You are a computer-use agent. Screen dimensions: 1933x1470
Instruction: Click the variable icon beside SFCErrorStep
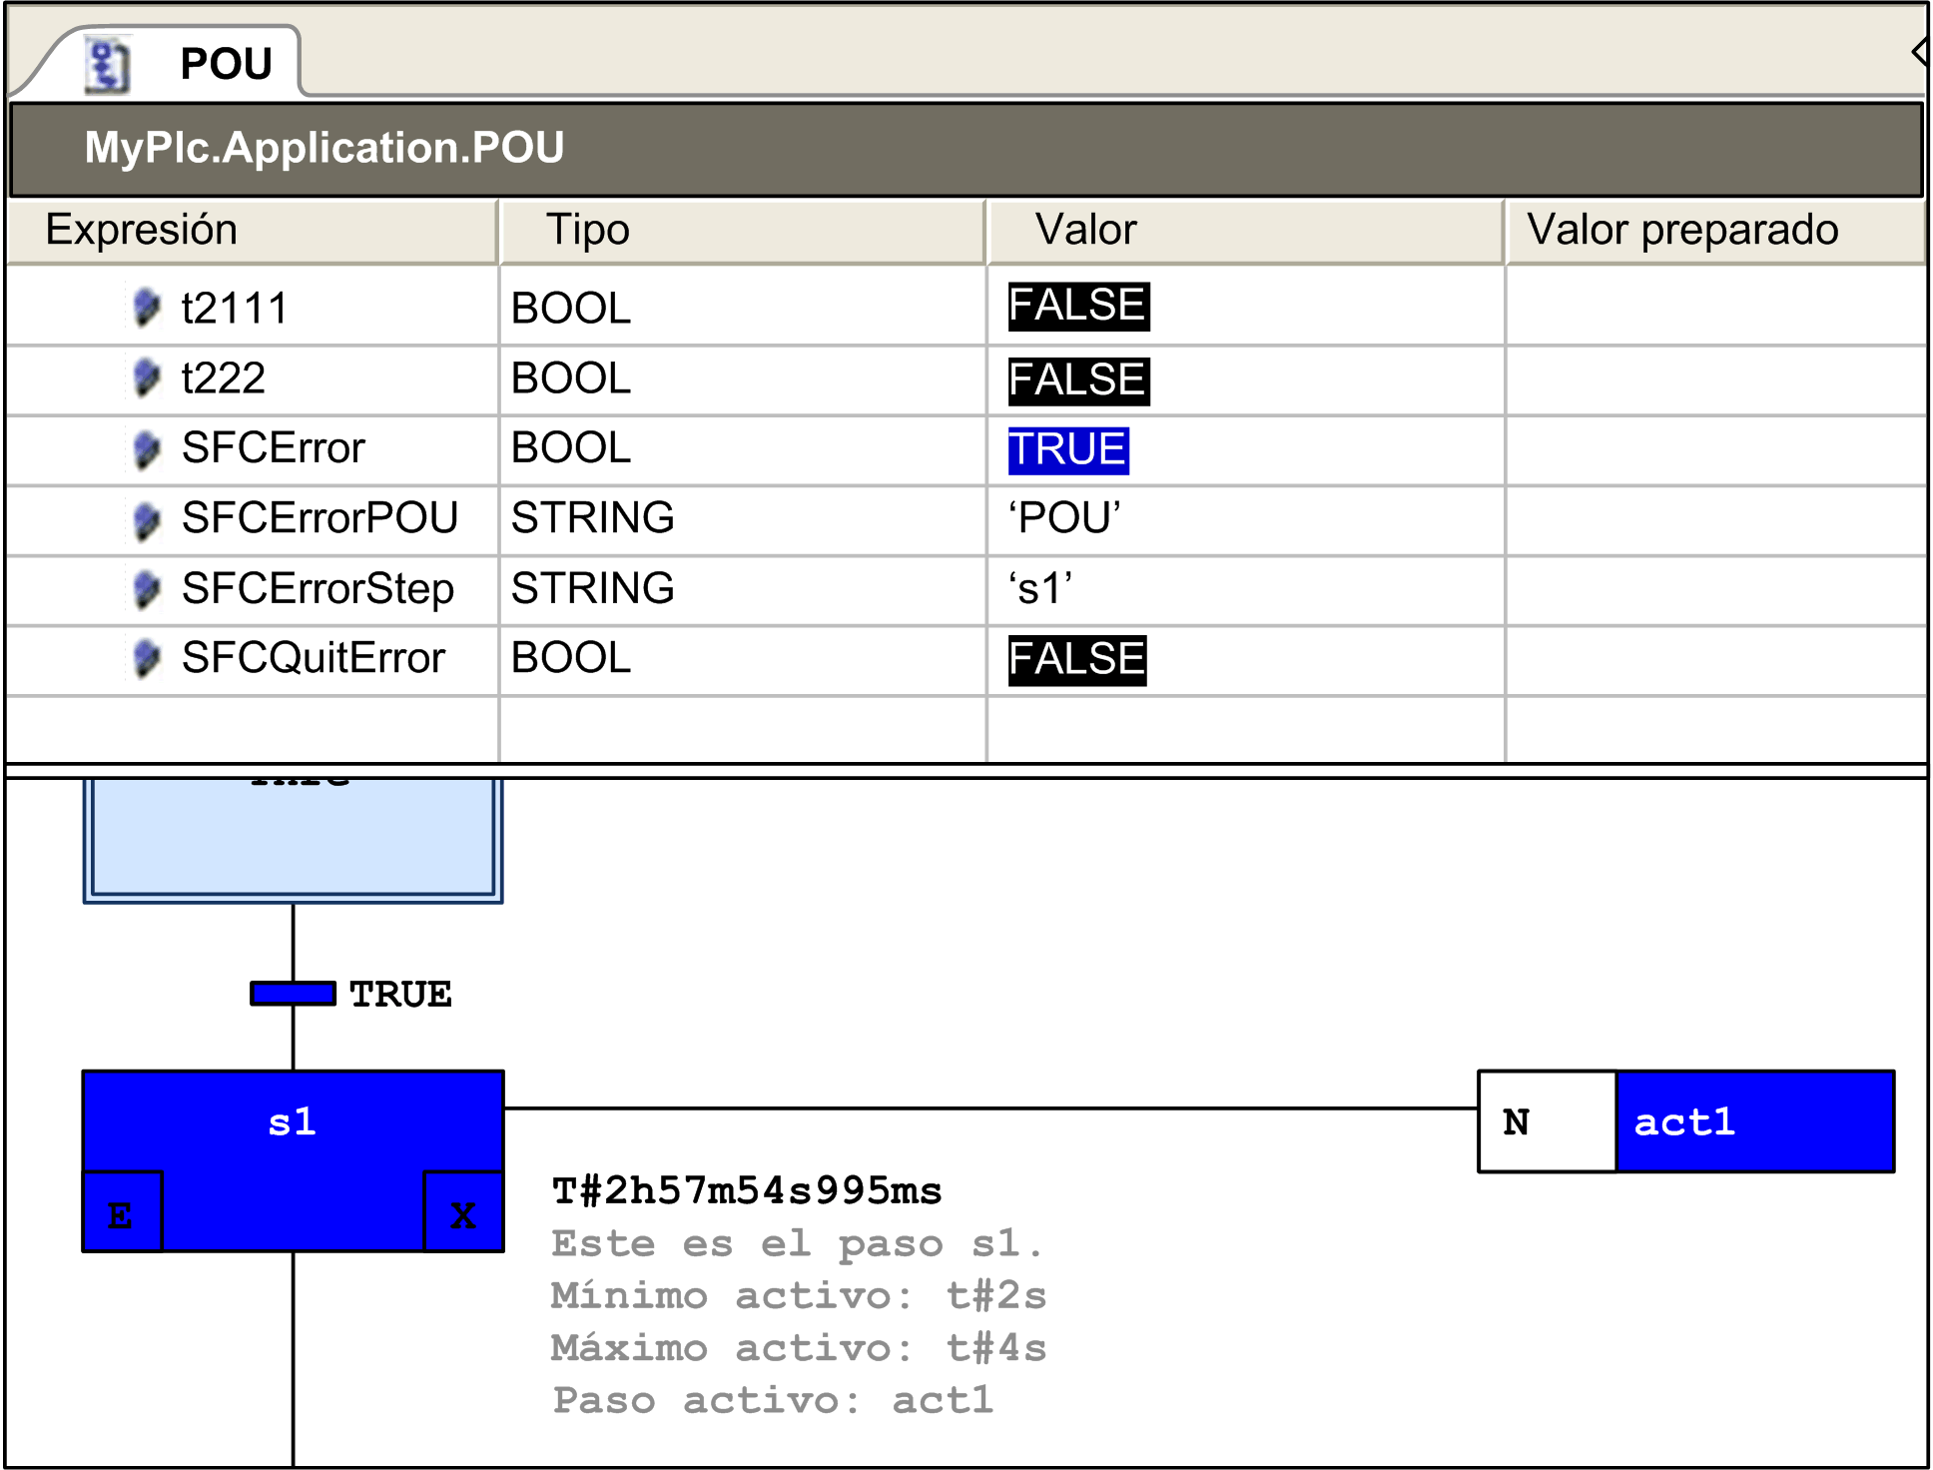pyautogui.click(x=147, y=589)
